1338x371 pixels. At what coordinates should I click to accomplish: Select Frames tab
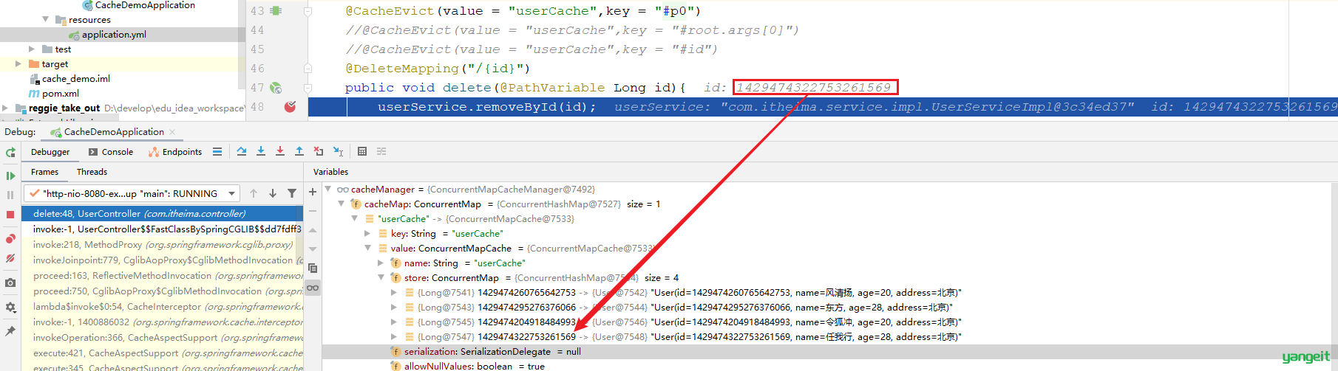(x=44, y=172)
